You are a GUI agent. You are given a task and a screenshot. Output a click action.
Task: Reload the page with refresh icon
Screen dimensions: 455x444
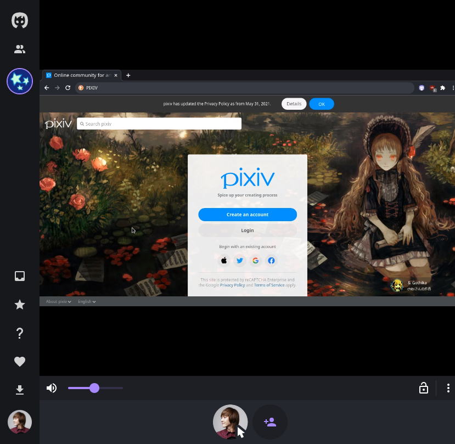[68, 88]
